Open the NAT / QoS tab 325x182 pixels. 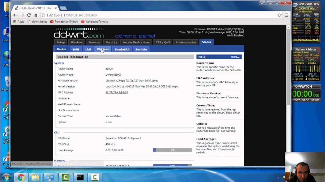pos(162,42)
